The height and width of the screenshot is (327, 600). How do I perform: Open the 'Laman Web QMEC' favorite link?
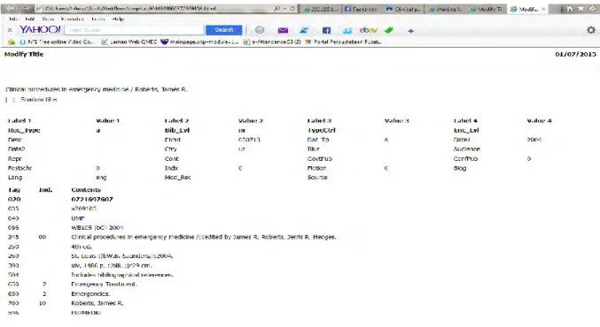pos(129,42)
